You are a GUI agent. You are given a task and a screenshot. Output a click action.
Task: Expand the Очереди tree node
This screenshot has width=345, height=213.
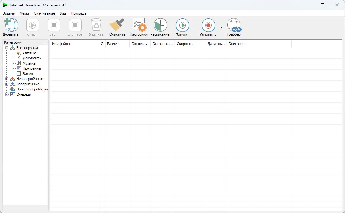tap(6, 95)
